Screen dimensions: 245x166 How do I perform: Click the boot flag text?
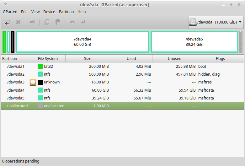[x=202, y=67]
